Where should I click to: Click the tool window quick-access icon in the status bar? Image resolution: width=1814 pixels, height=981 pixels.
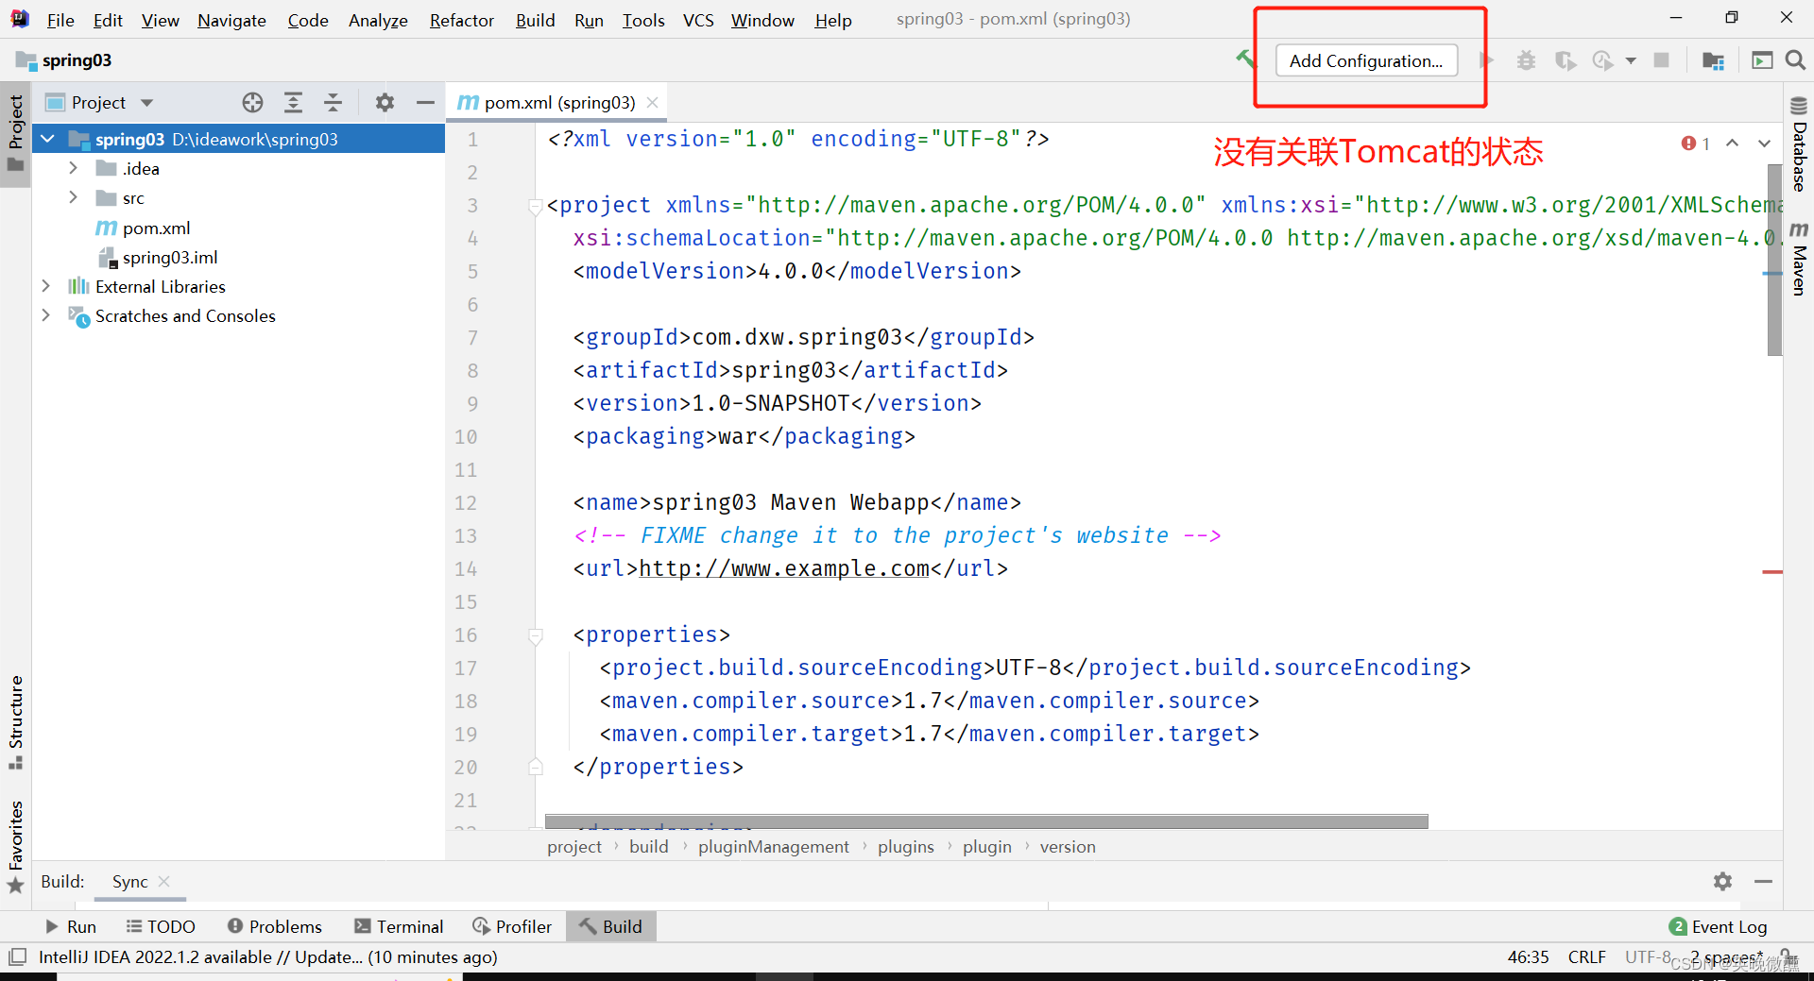pos(17,957)
